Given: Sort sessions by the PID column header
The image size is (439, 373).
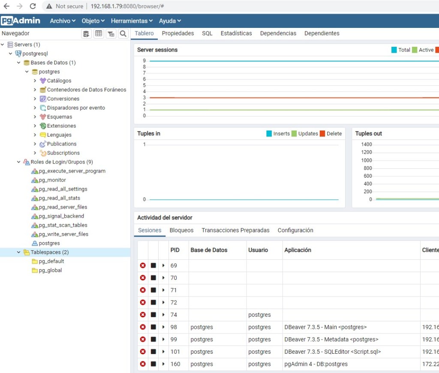Looking at the screenshot, I should pos(175,250).
